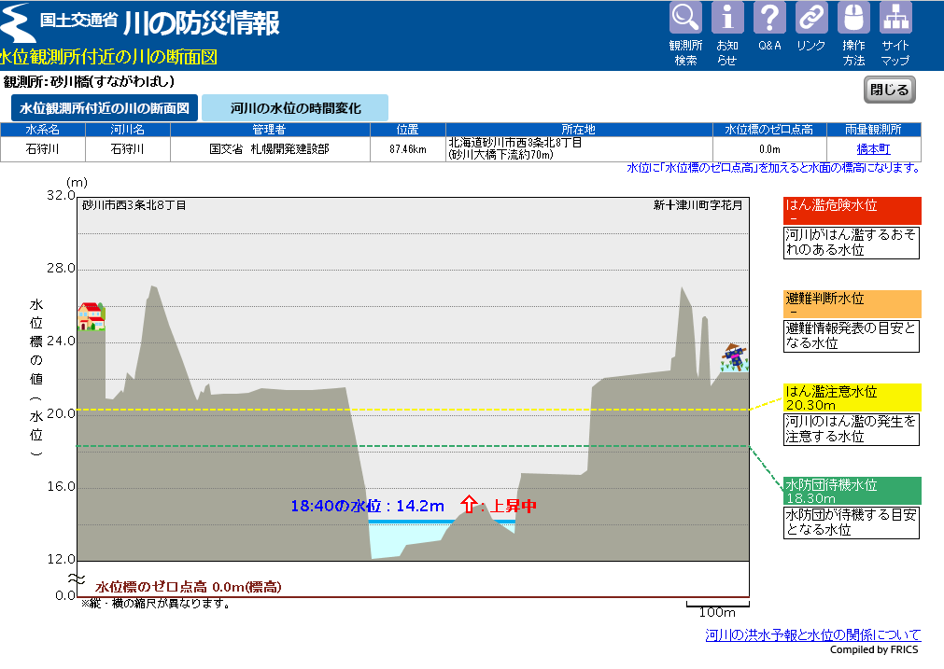Image resolution: width=944 pixels, height=669 pixels.
Task: Click the red rising arrow (上昇中) indicator
Action: coord(469,505)
